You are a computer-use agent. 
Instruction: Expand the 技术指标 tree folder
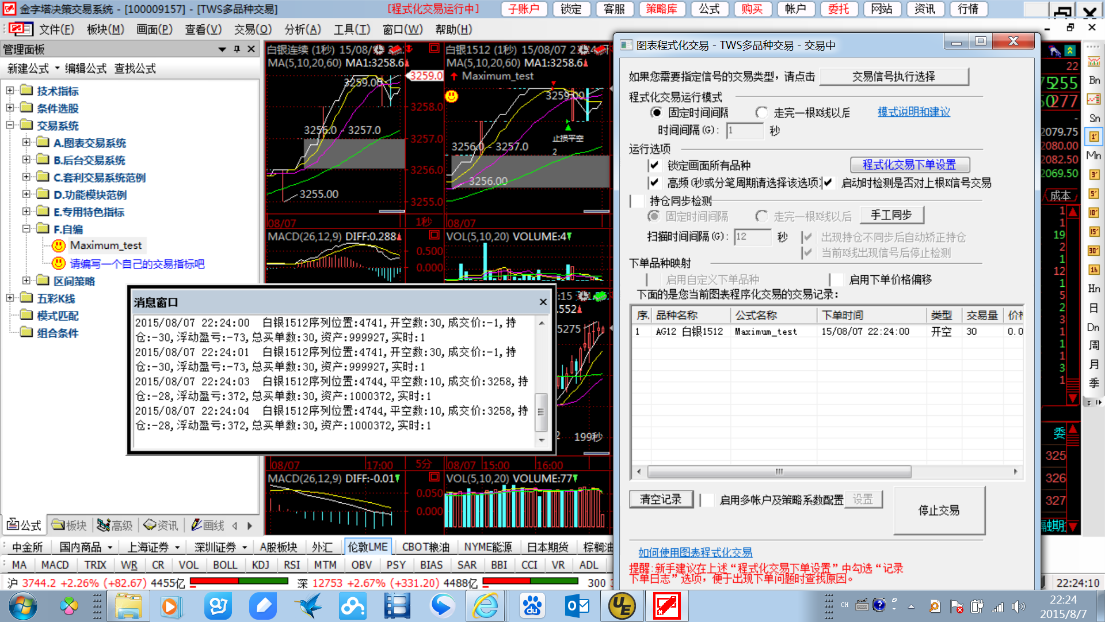point(10,90)
